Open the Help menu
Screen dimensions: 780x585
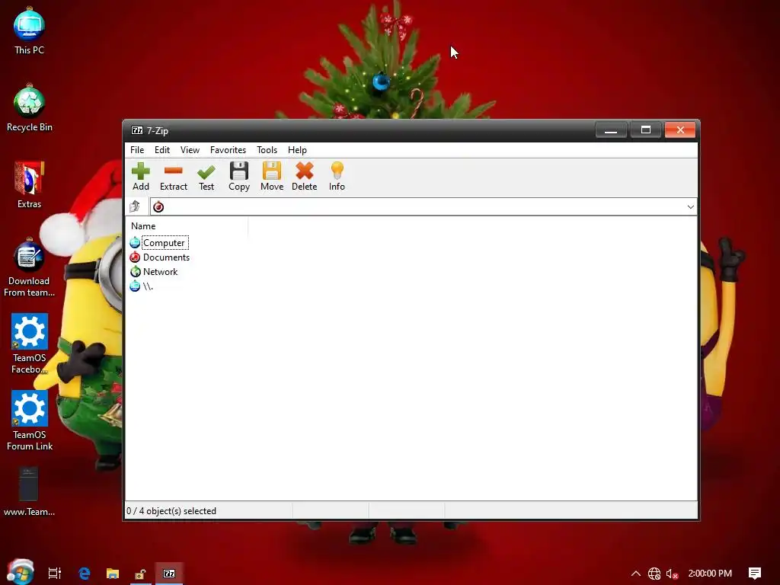[298, 150]
